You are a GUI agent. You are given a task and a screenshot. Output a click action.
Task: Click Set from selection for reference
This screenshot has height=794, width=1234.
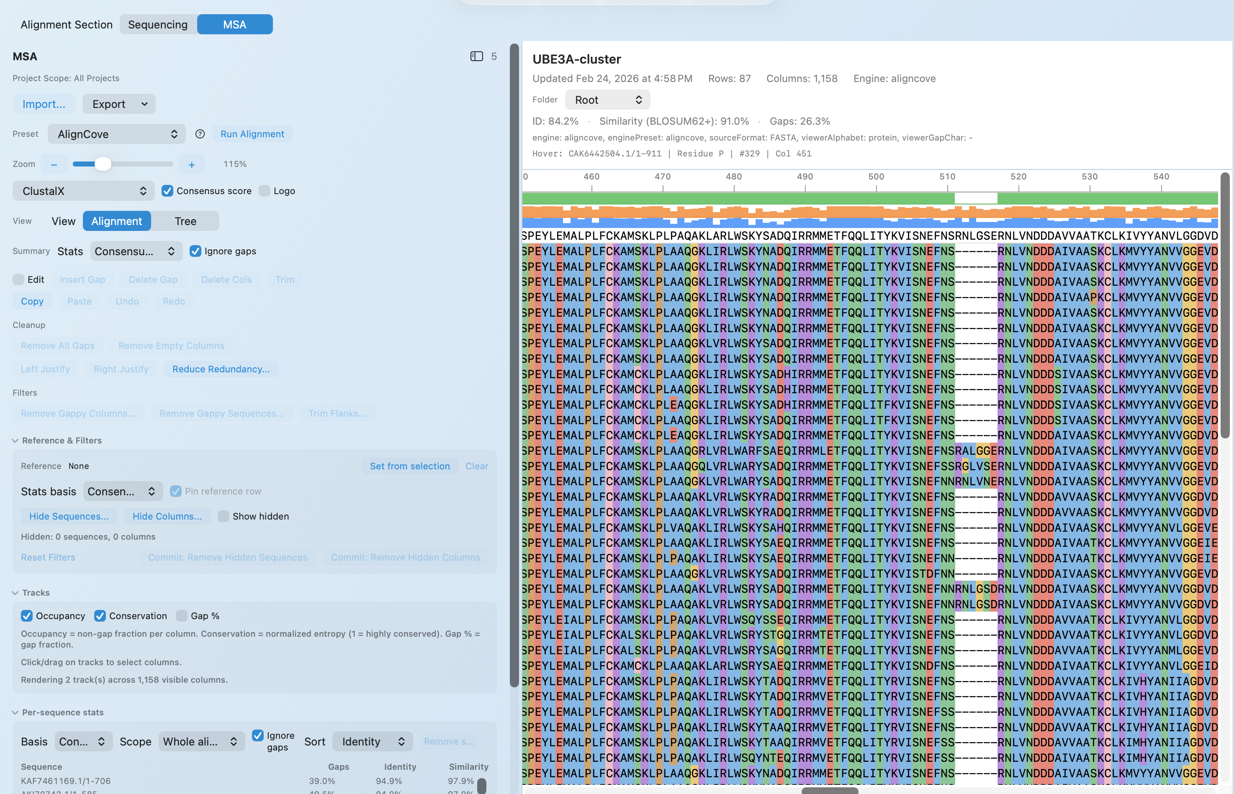click(410, 466)
